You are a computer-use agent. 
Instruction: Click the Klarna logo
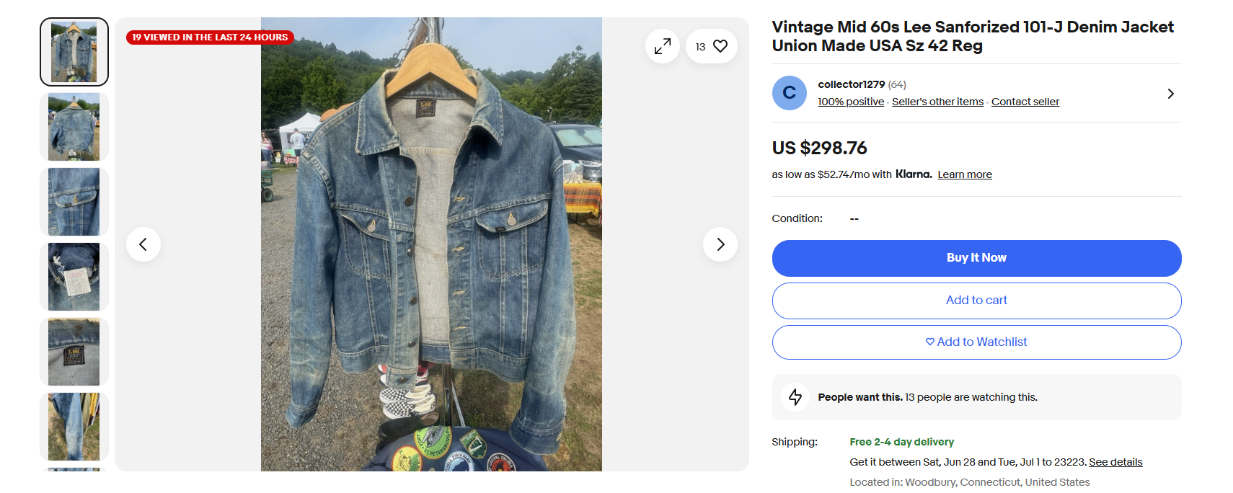click(912, 174)
